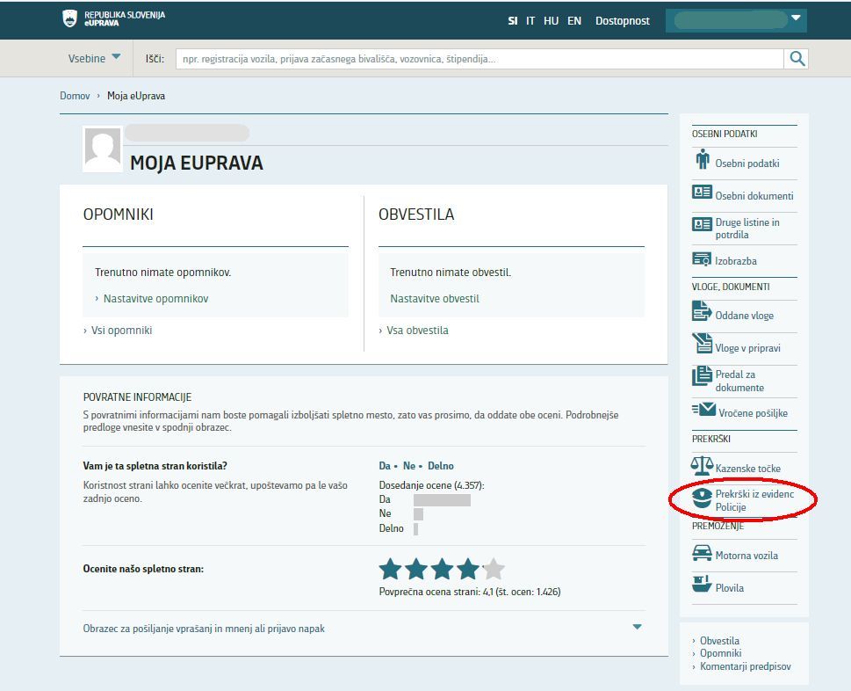
Task: Open Obrazec za pošiljanje vprašanj form link
Action: pyautogui.click(x=204, y=629)
